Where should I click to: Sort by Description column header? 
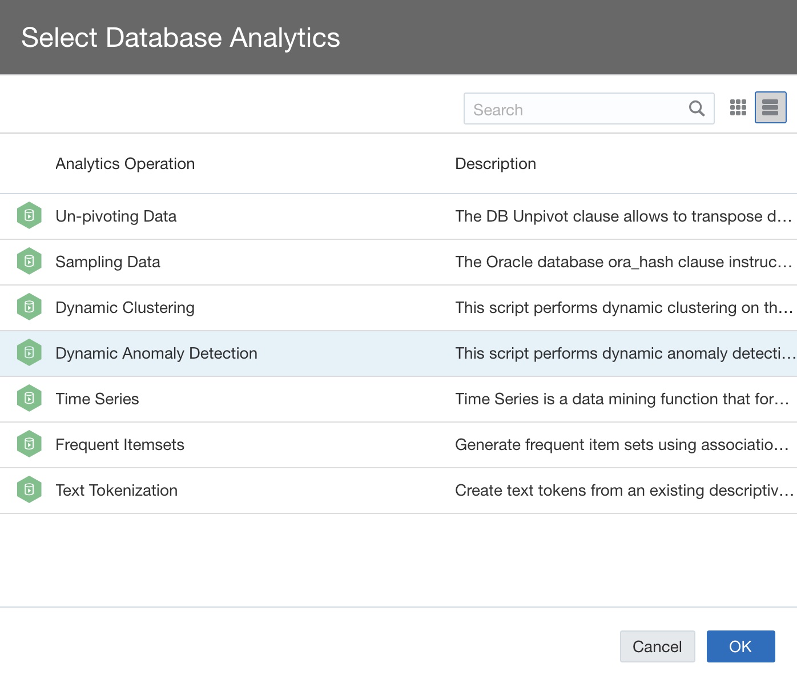(x=496, y=164)
